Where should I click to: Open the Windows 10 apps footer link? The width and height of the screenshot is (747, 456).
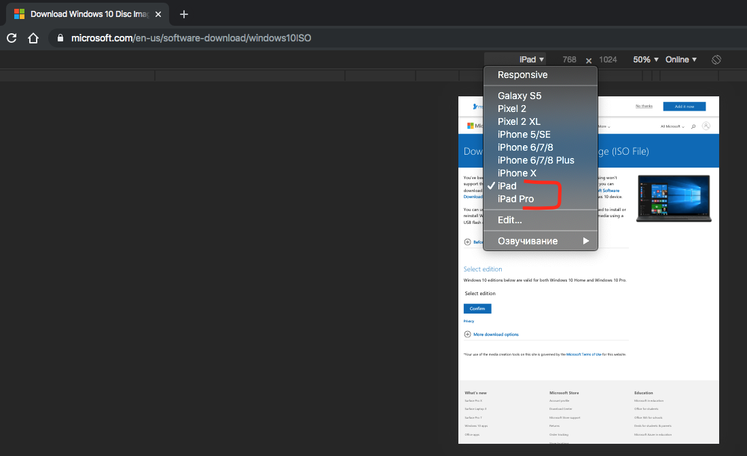[x=476, y=426]
